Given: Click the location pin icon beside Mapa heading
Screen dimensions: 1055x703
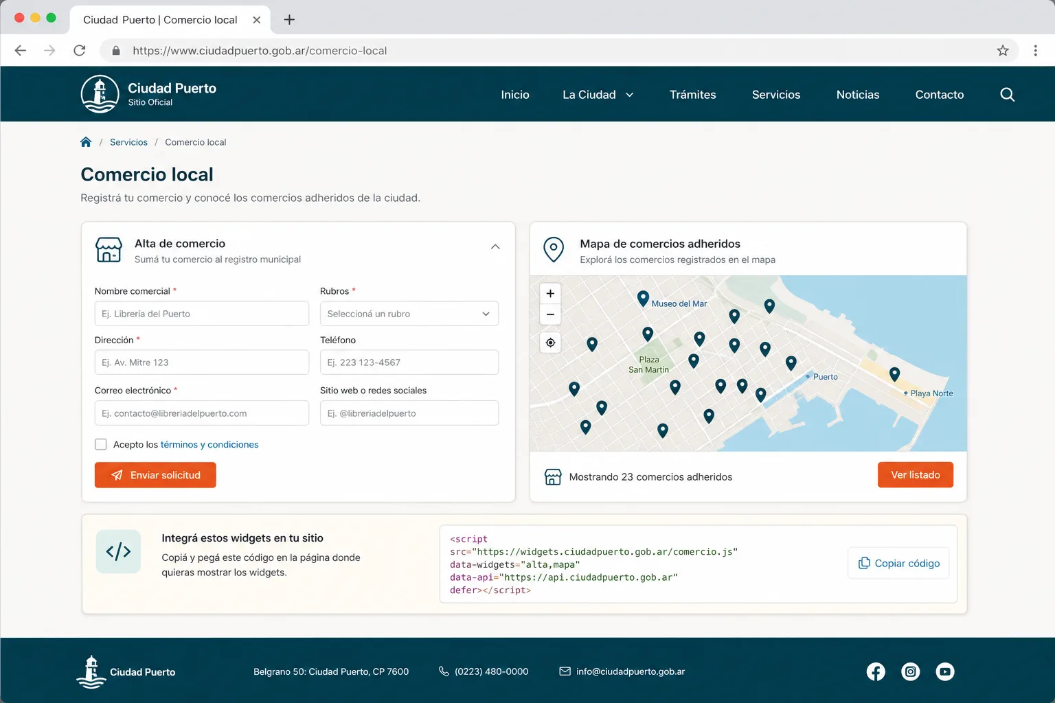Looking at the screenshot, I should (x=554, y=250).
